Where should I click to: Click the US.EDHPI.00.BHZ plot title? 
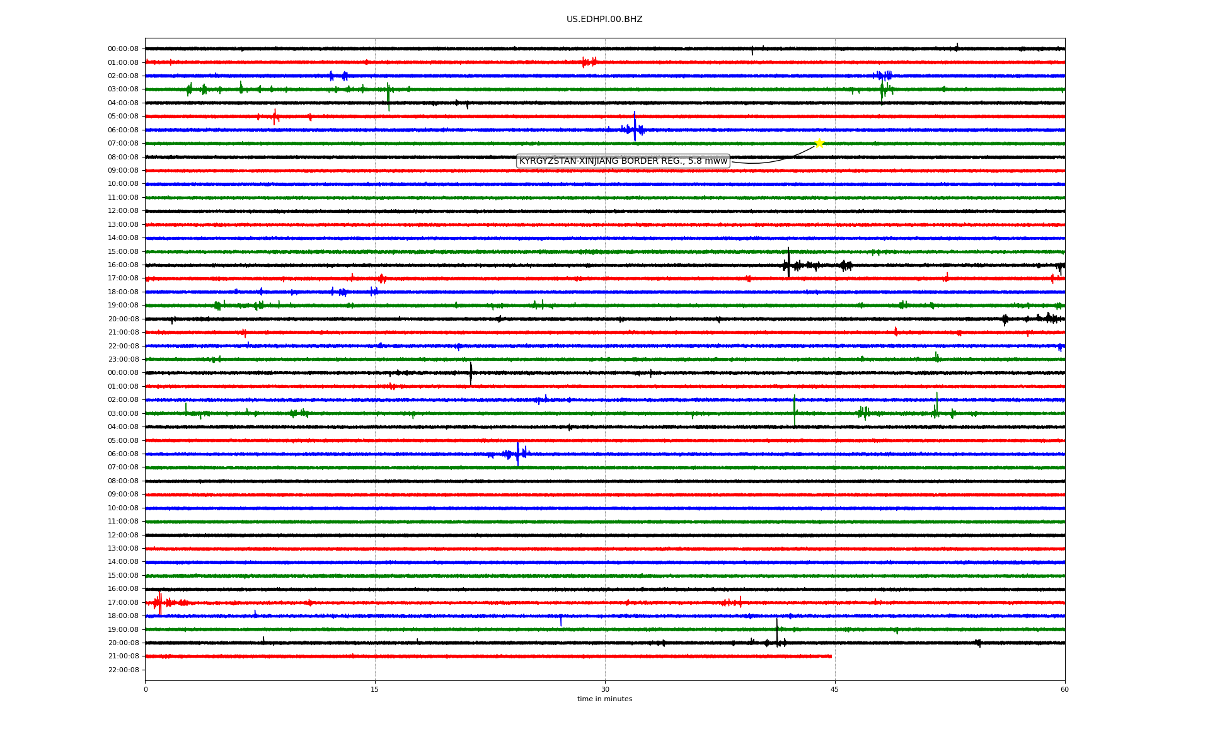(604, 20)
